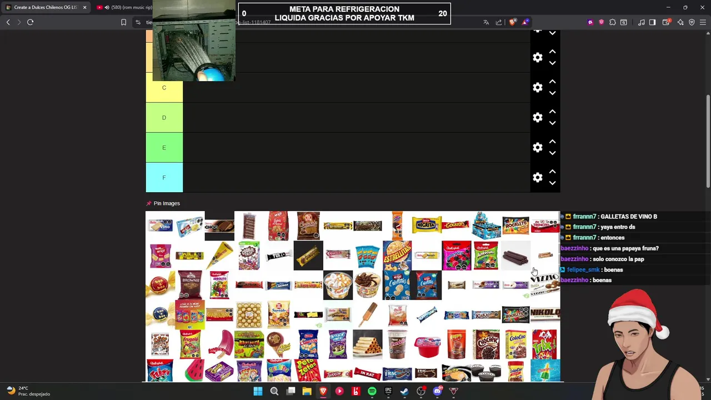Select the Frugelé candy bag image

189,344
